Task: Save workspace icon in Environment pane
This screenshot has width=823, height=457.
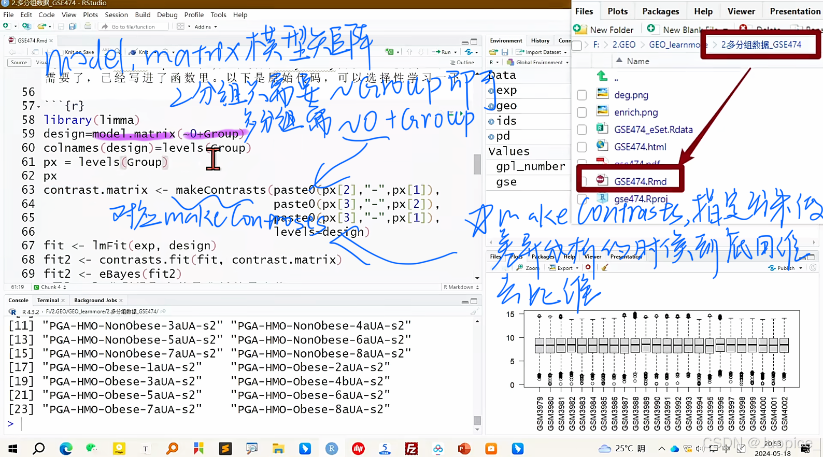Action: tap(505, 52)
